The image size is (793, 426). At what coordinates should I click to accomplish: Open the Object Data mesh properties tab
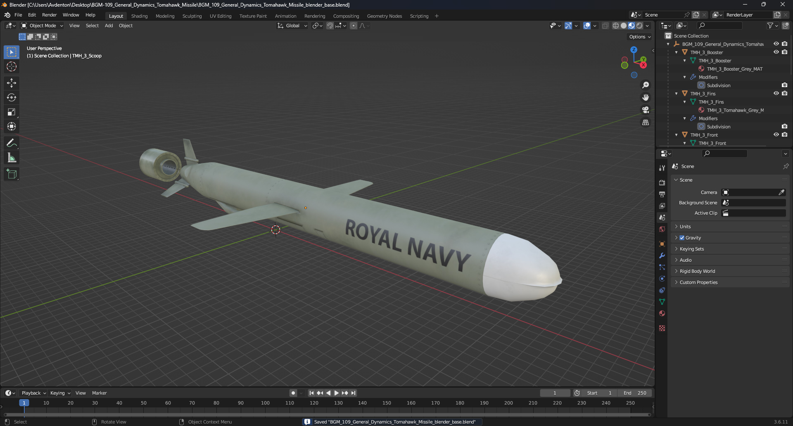click(662, 302)
